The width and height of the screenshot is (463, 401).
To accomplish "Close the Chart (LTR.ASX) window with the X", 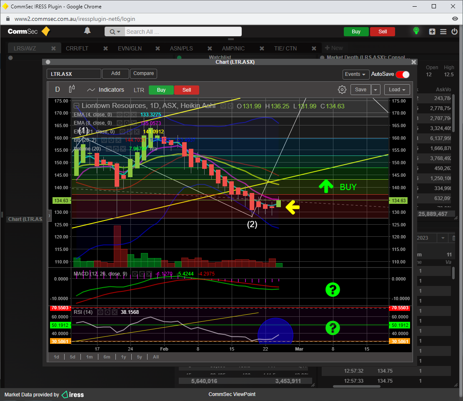I will [414, 62].
